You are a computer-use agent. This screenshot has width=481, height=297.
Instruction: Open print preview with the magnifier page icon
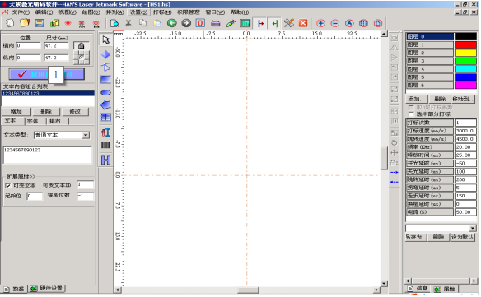(114, 23)
